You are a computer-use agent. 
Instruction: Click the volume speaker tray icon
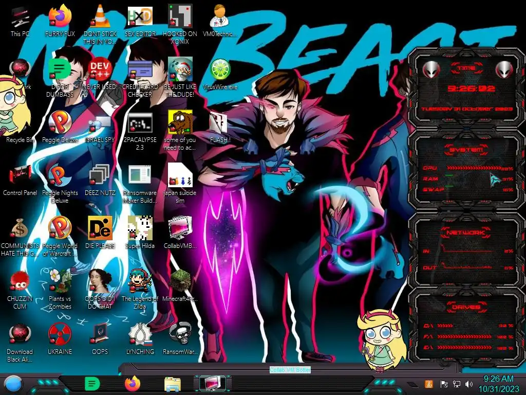[x=469, y=384]
